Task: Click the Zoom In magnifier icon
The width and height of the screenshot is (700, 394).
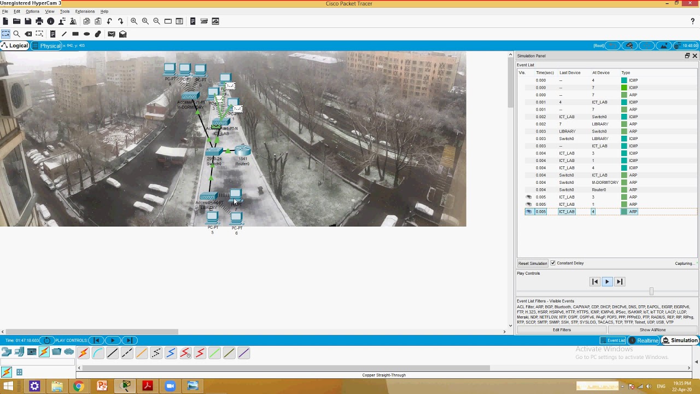Action: [x=134, y=21]
